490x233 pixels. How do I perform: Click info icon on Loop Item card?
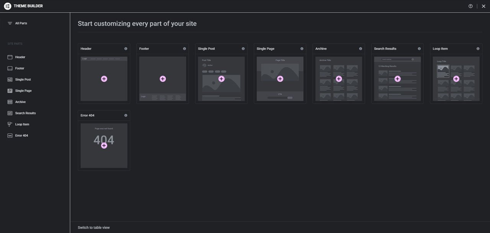[x=478, y=49]
